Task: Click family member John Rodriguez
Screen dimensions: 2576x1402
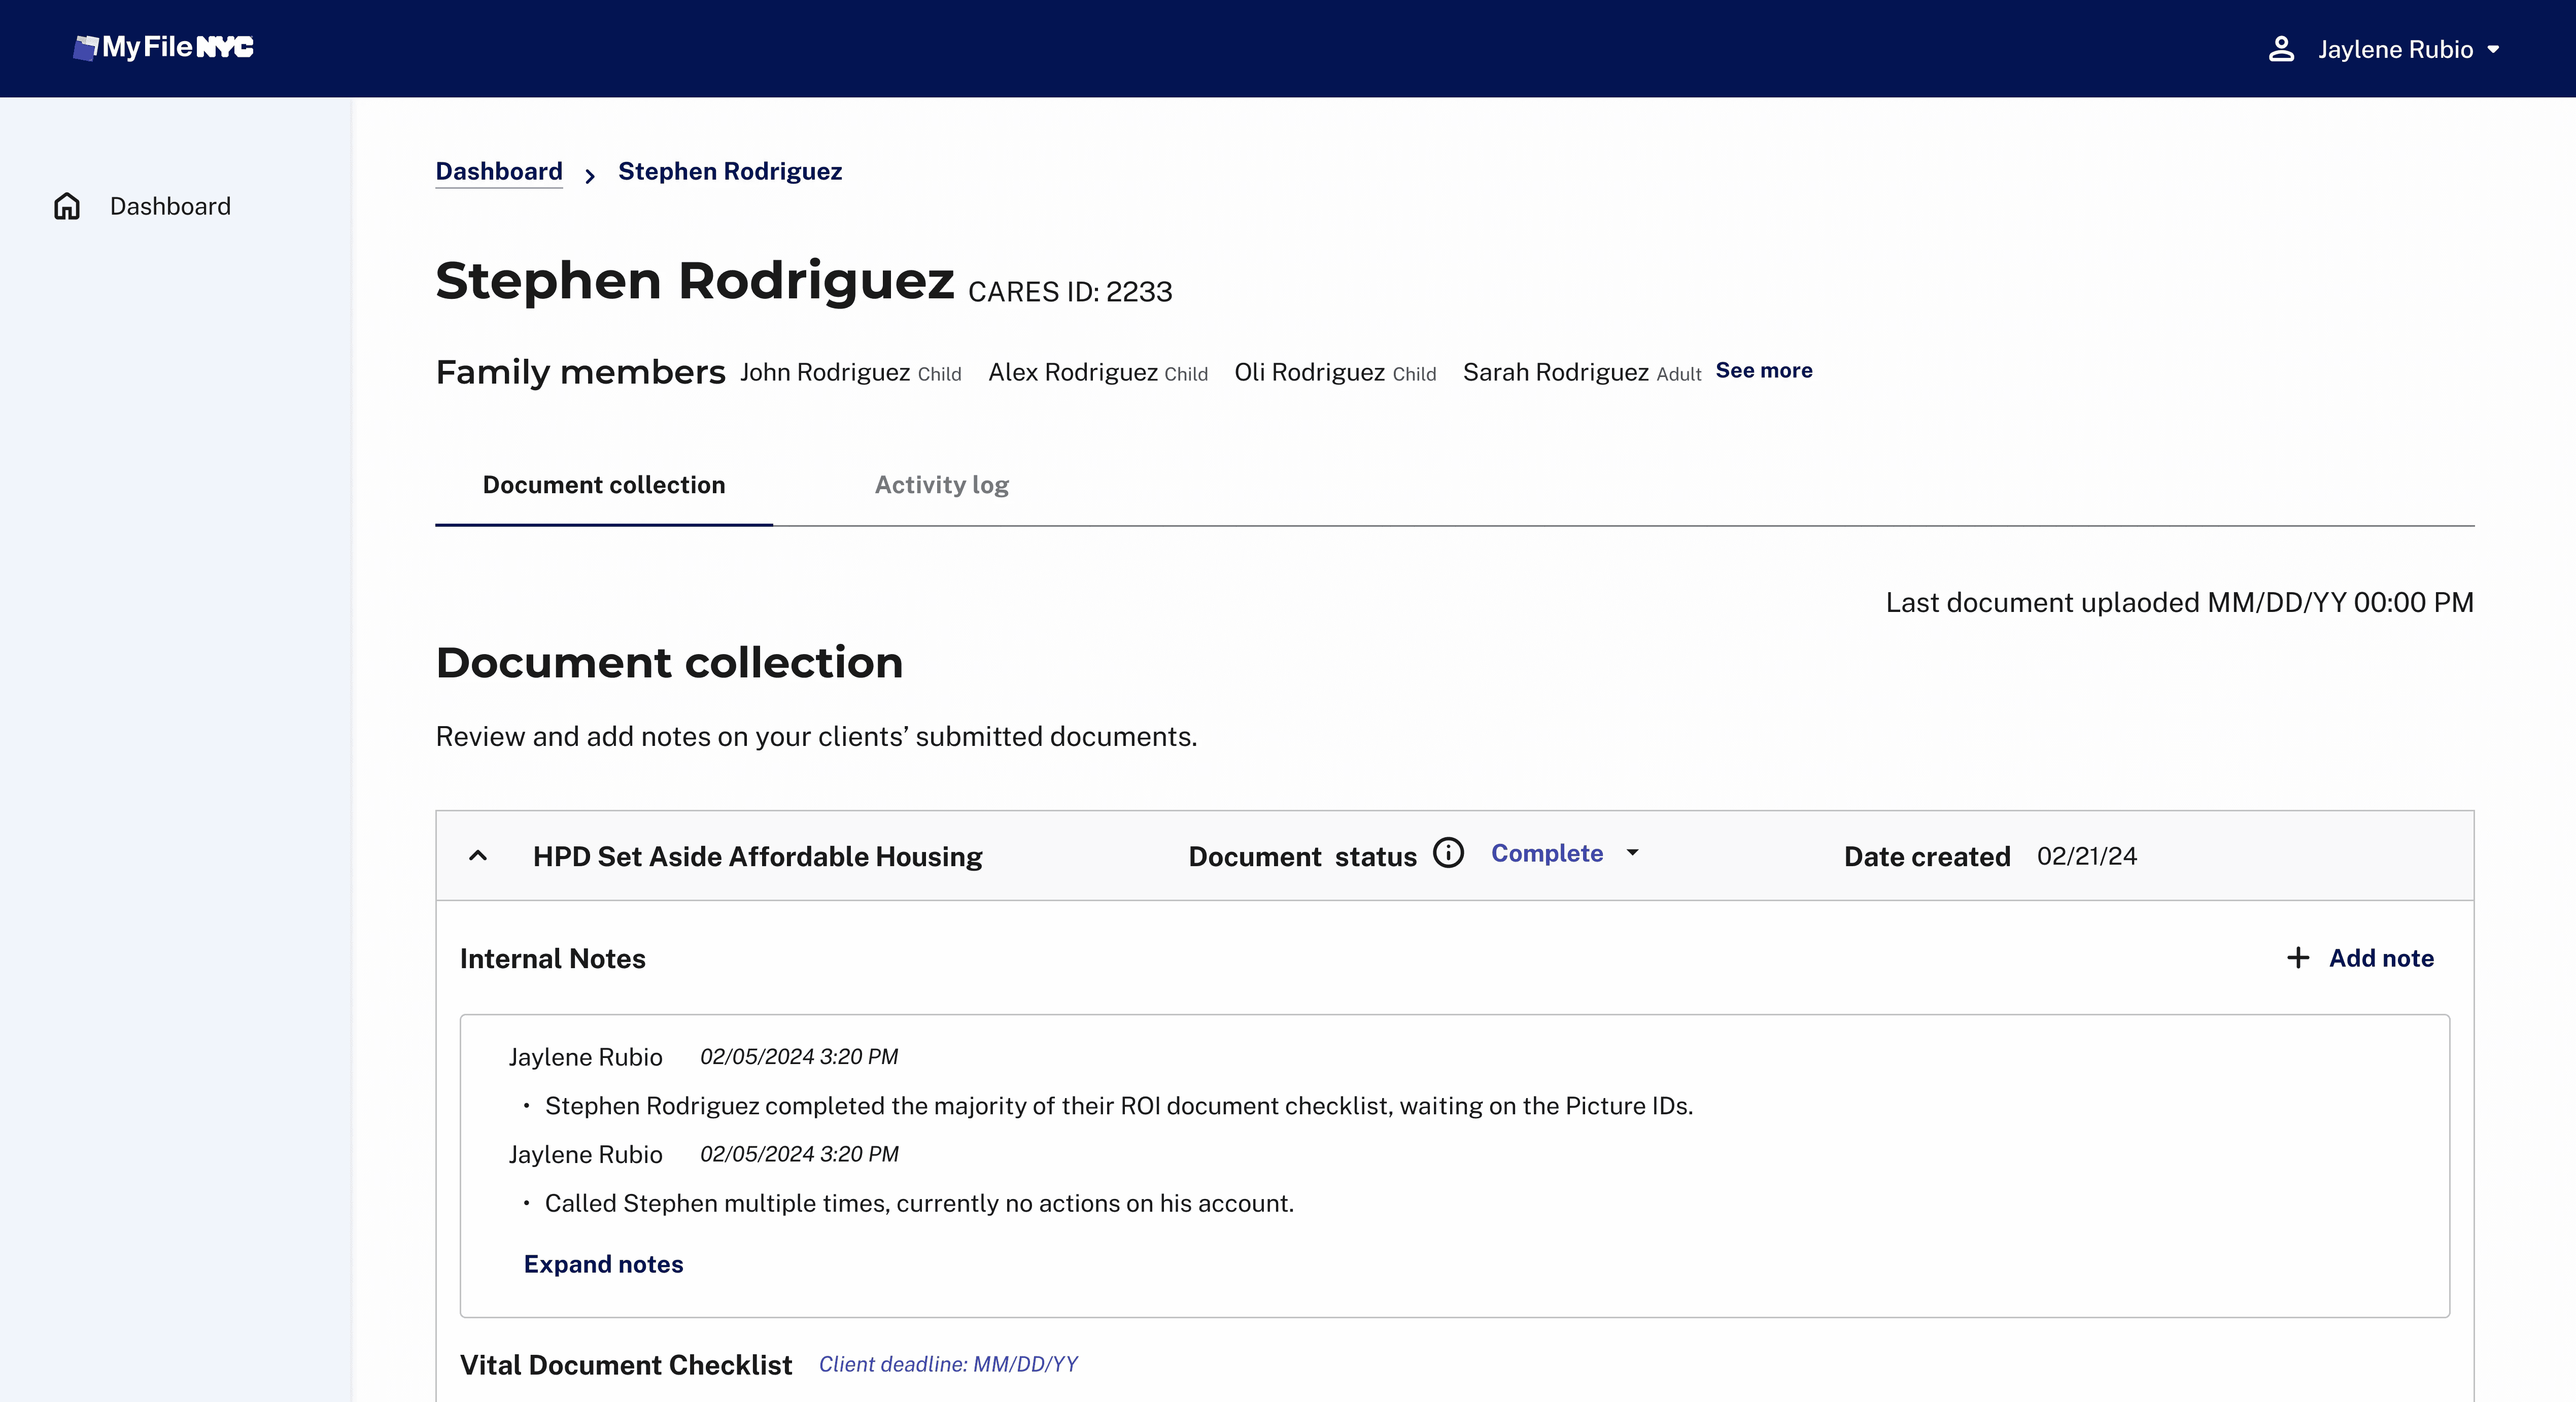Action: [x=825, y=372]
